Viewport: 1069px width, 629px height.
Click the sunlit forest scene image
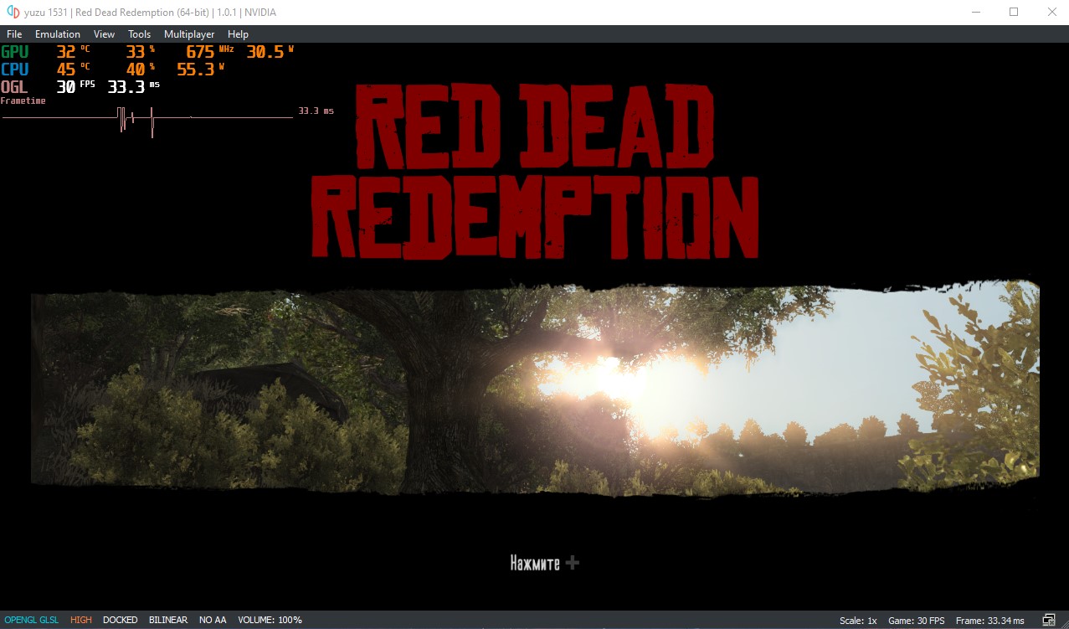(535, 389)
